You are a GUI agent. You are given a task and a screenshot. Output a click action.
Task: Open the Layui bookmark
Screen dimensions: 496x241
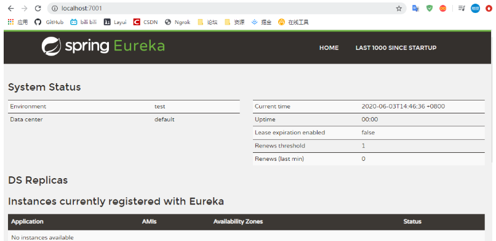click(116, 22)
